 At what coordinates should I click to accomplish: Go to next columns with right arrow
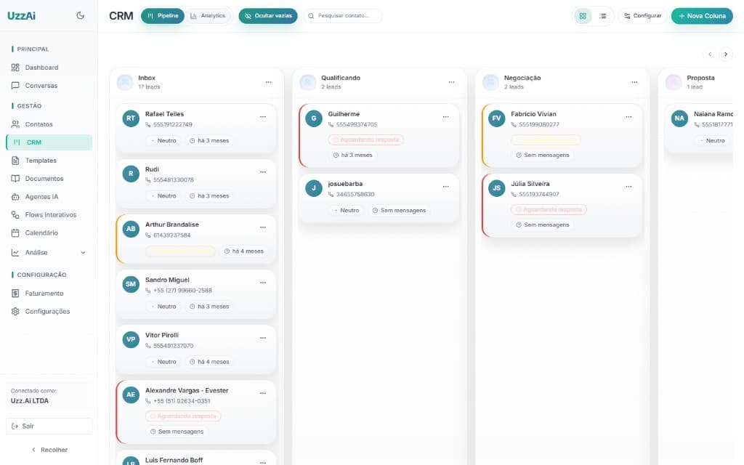click(726, 54)
